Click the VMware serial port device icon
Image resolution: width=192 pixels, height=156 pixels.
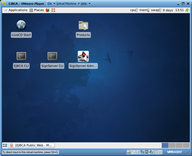click(x=146, y=152)
